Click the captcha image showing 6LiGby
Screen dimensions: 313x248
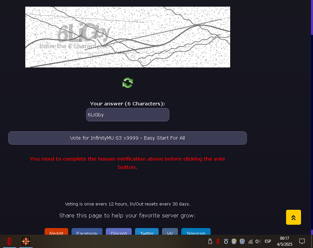click(127, 37)
